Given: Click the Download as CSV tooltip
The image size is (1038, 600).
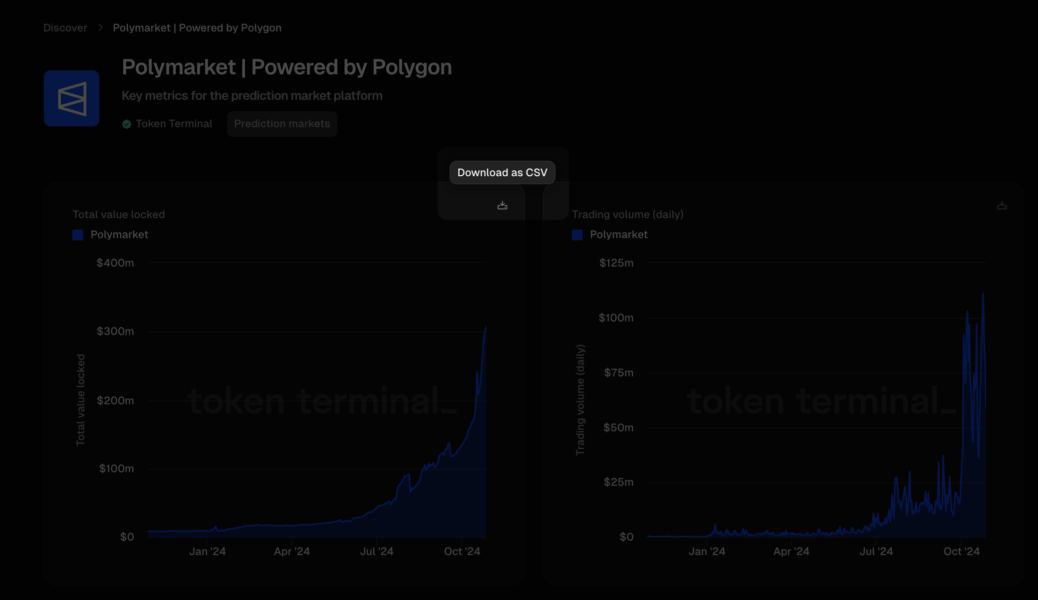Looking at the screenshot, I should point(503,173).
